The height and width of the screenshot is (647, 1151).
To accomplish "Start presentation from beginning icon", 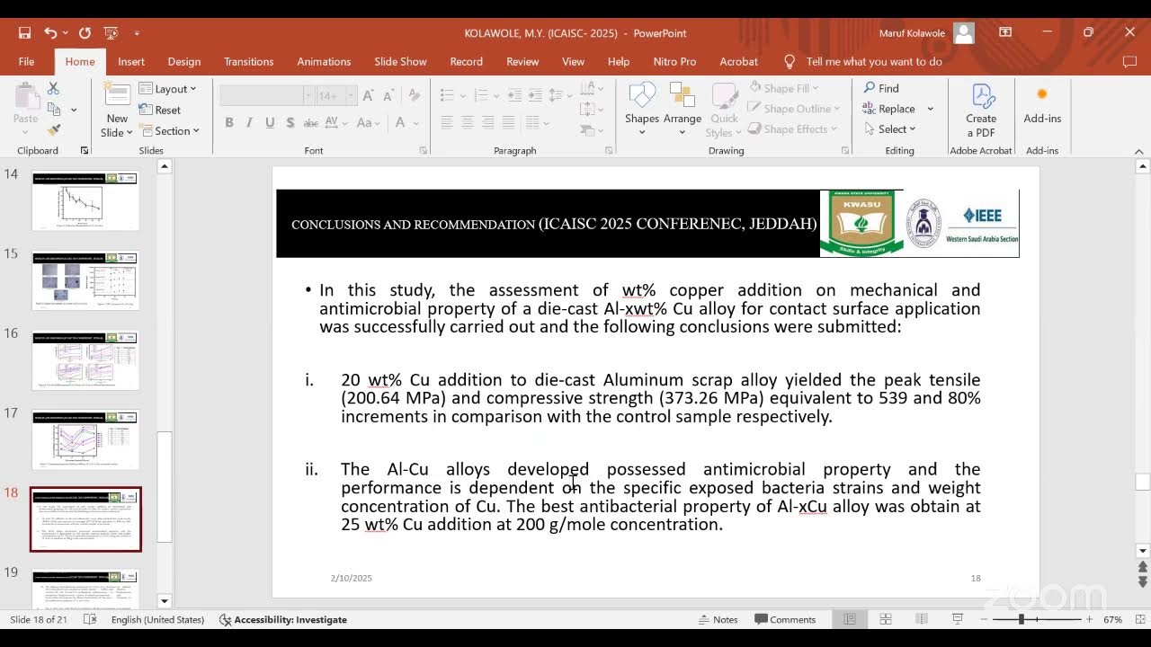I will pos(111,33).
